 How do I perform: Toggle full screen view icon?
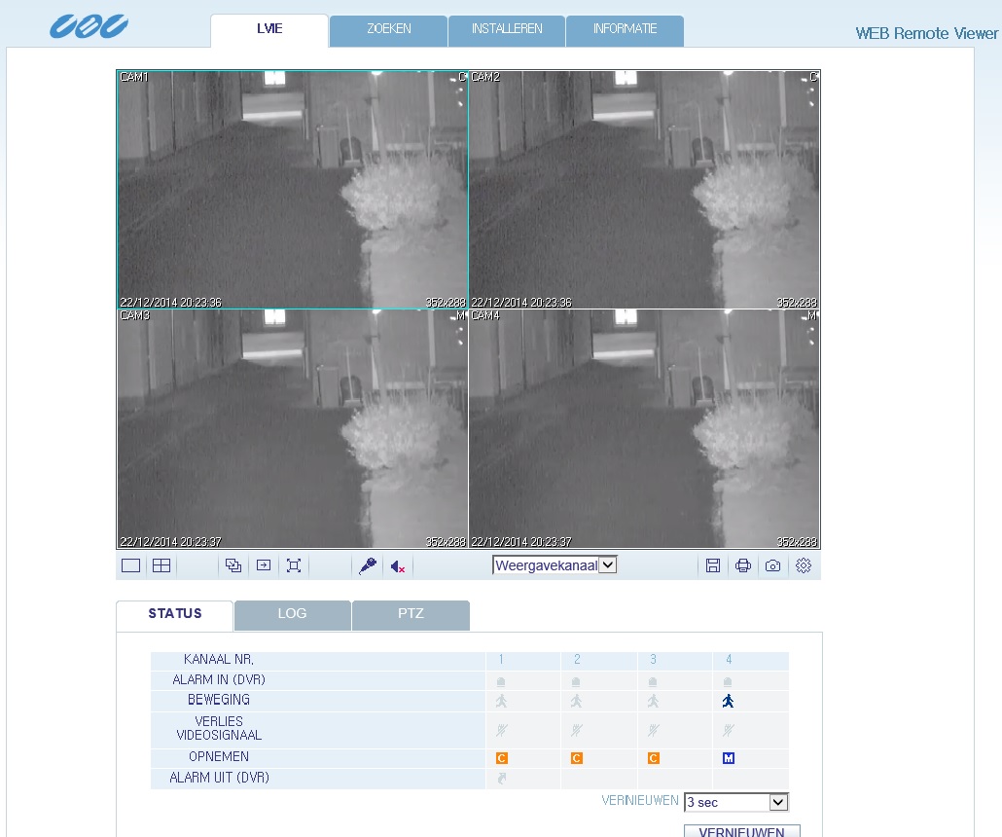click(x=294, y=565)
